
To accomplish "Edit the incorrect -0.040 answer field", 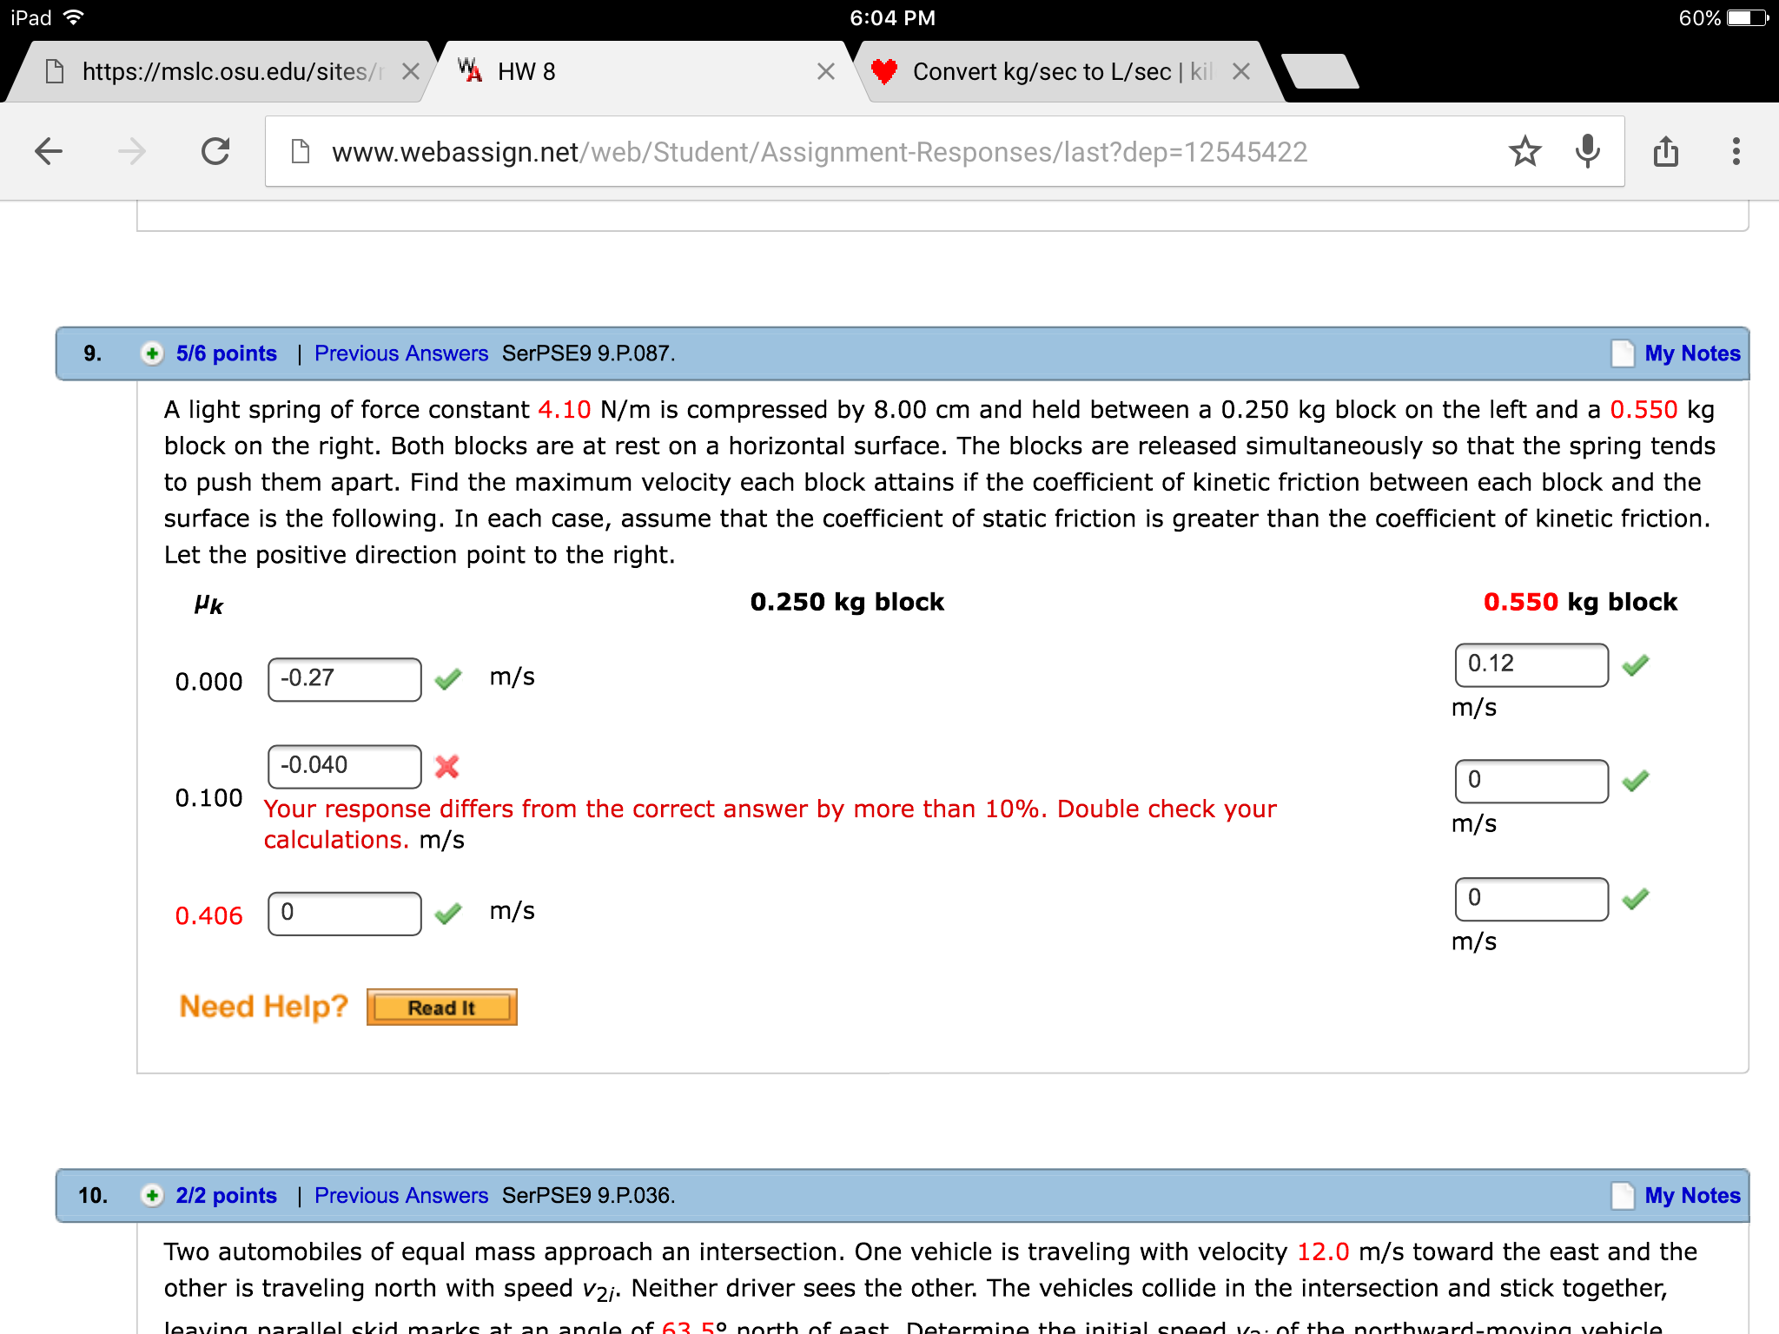I will click(x=345, y=766).
